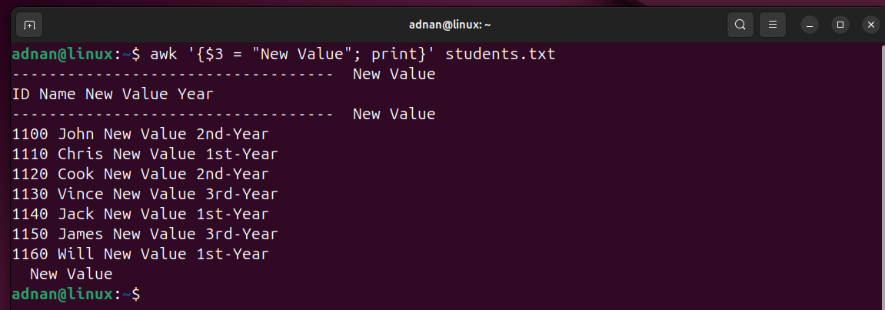
Task: Select the row for 1100 John
Action: pyautogui.click(x=141, y=135)
